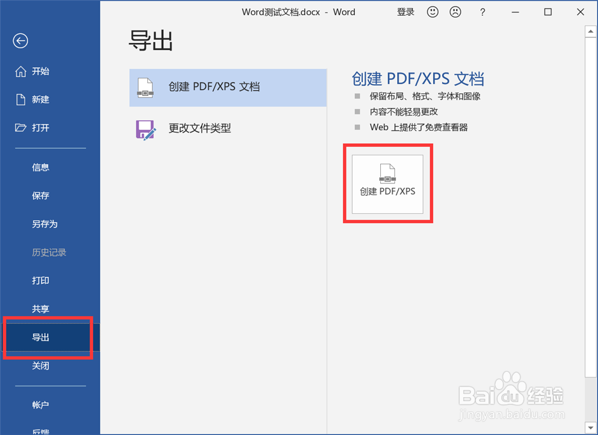
Task: Click the back arrow to exit Backstage view
Action: [x=20, y=41]
